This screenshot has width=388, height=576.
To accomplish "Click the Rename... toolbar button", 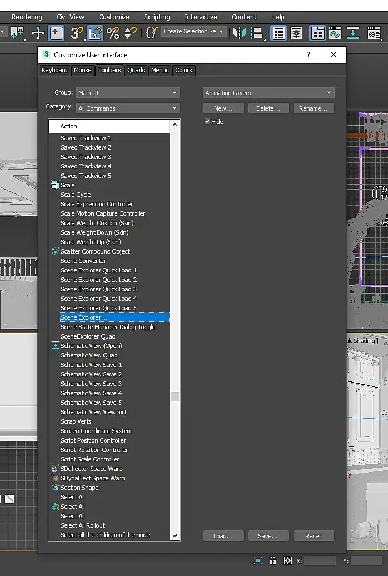I will (314, 108).
